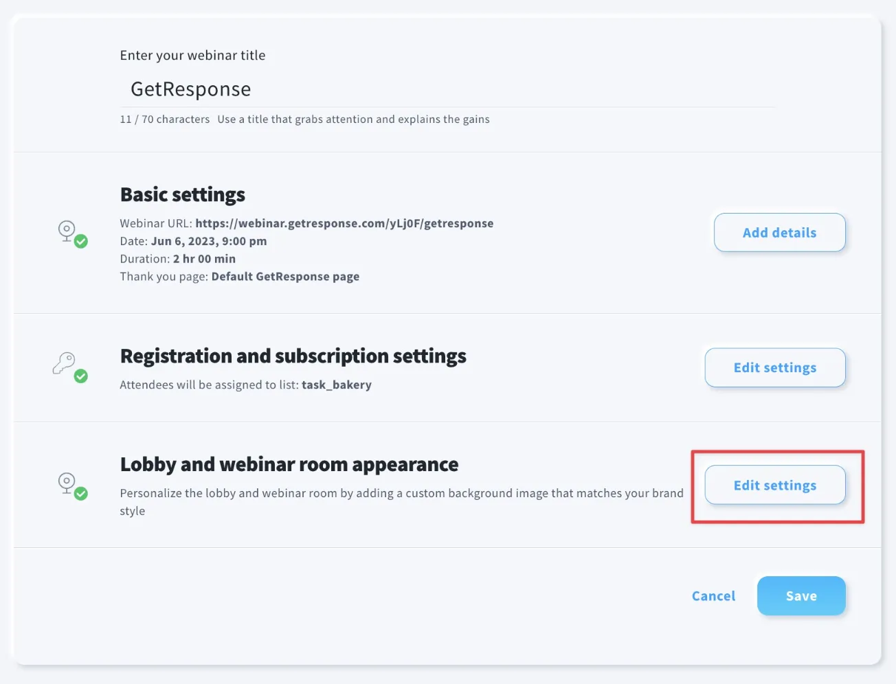Focus the webinar title field containing GetResponse

tap(448, 89)
